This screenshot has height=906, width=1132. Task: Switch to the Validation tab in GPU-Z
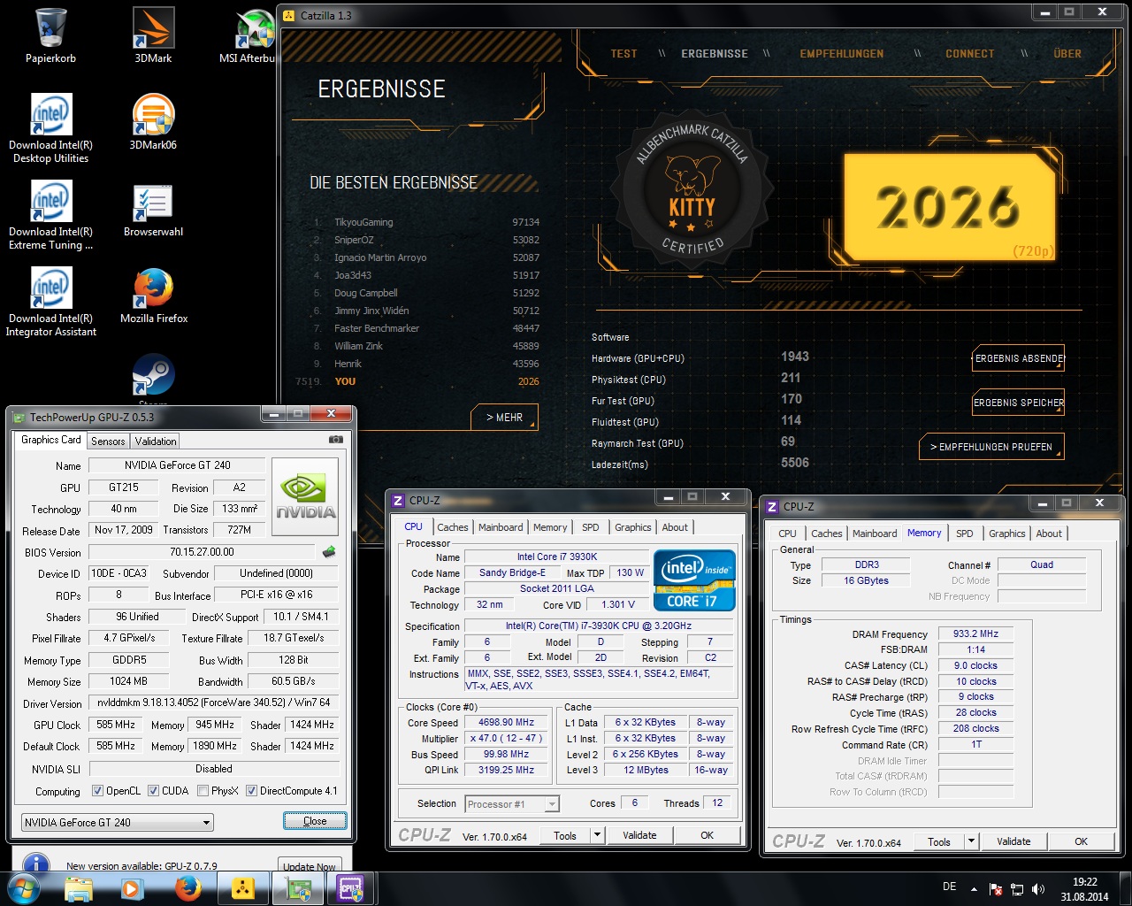156,441
